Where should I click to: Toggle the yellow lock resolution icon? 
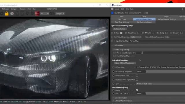click(7, 14)
